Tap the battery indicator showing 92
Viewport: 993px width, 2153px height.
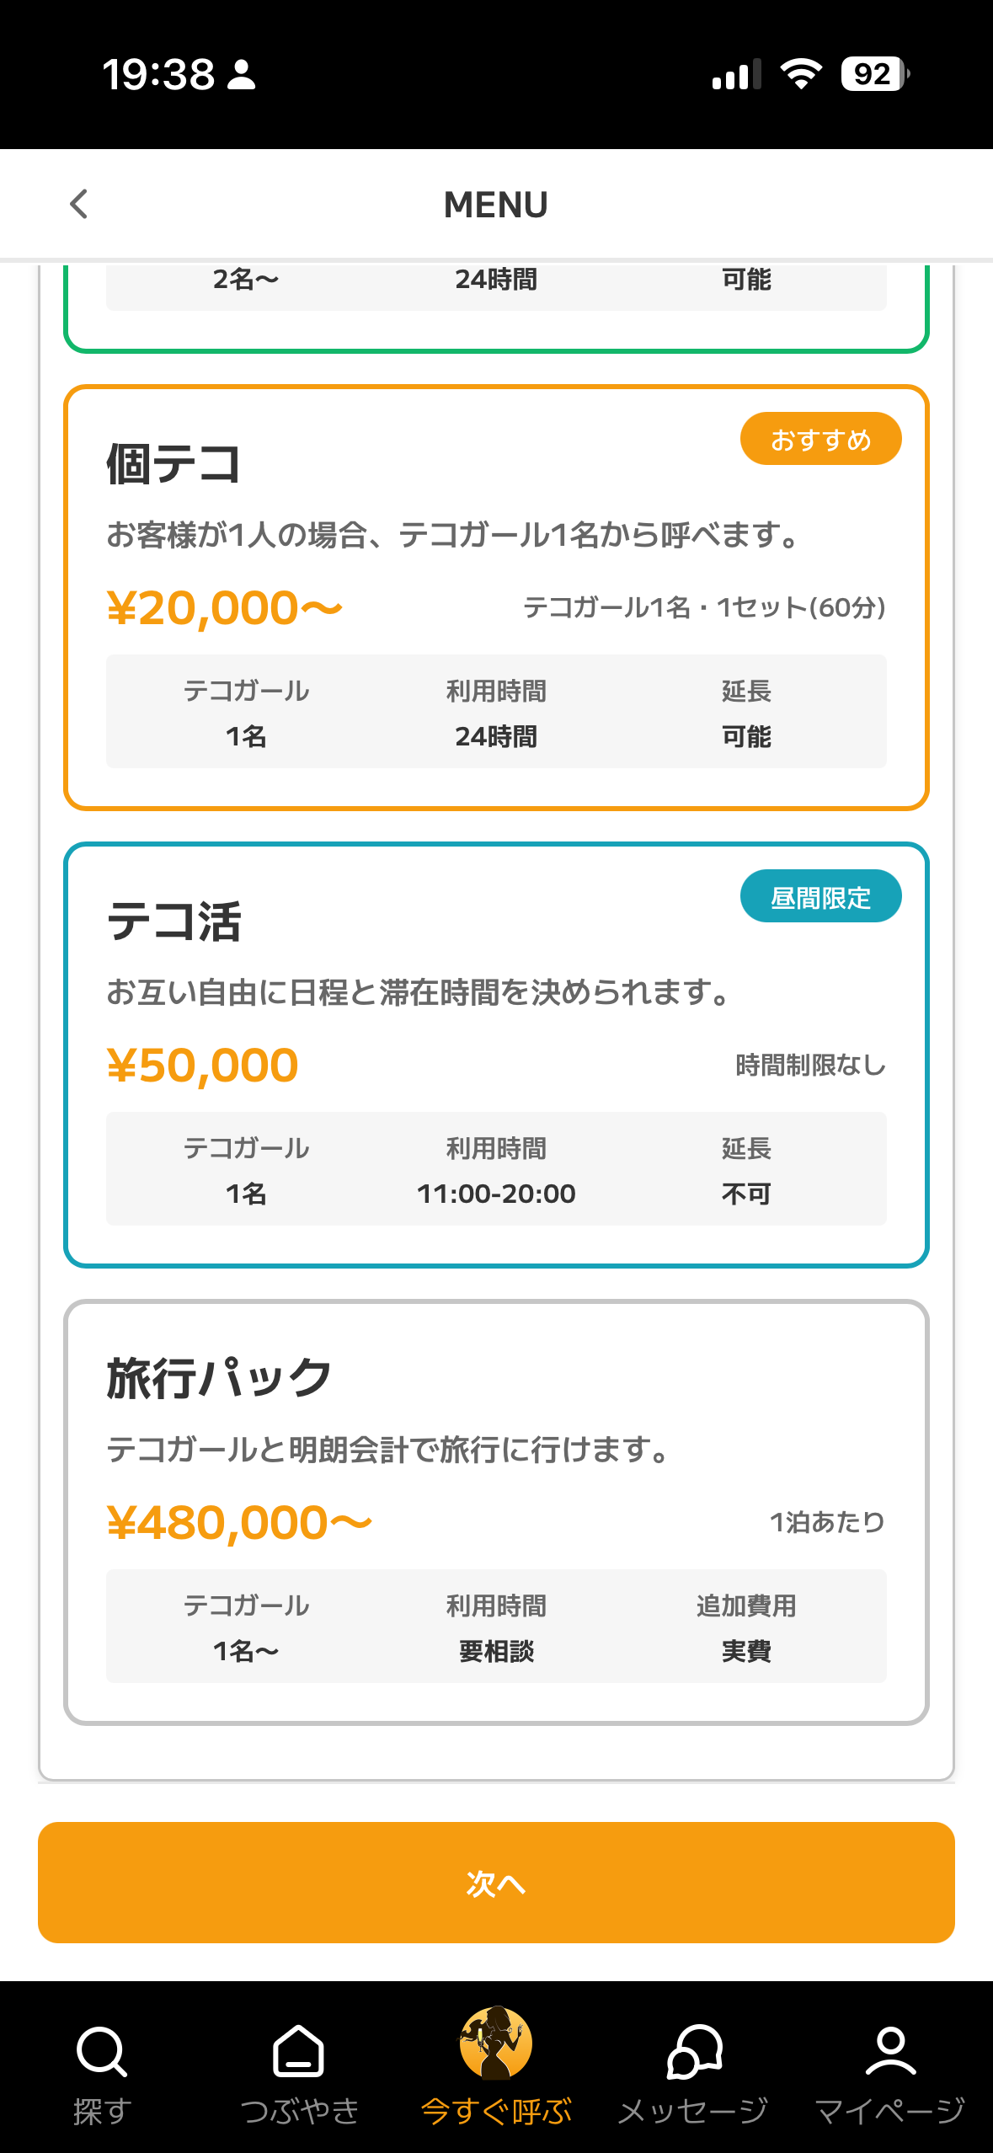click(874, 74)
